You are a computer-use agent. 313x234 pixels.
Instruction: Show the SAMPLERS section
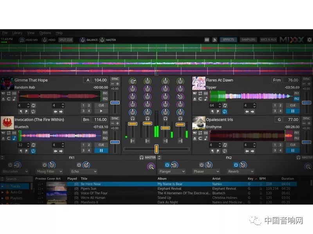(248, 40)
